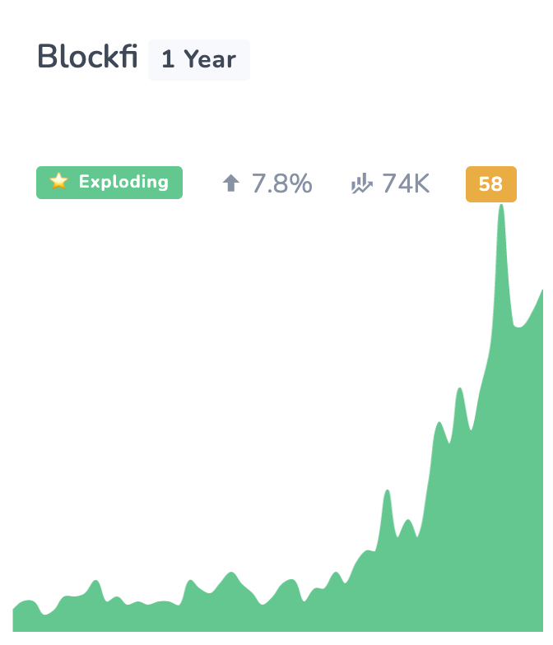Click the star icon in Exploding badge
The width and height of the screenshot is (553, 645).
coord(59,181)
